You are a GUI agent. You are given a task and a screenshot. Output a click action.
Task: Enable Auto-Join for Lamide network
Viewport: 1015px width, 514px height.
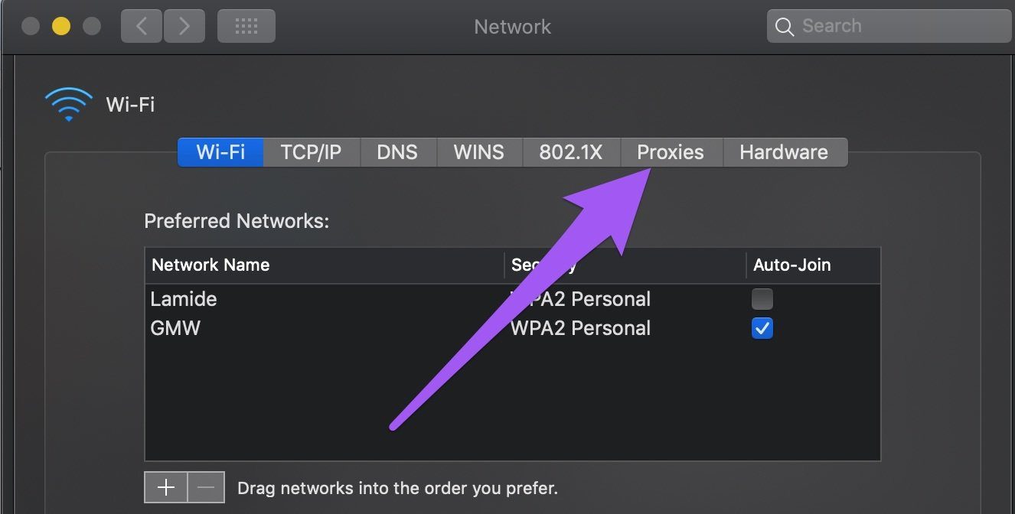coord(762,298)
